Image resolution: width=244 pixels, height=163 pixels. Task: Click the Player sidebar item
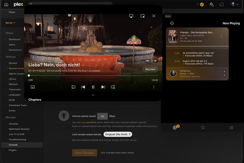click(12, 12)
